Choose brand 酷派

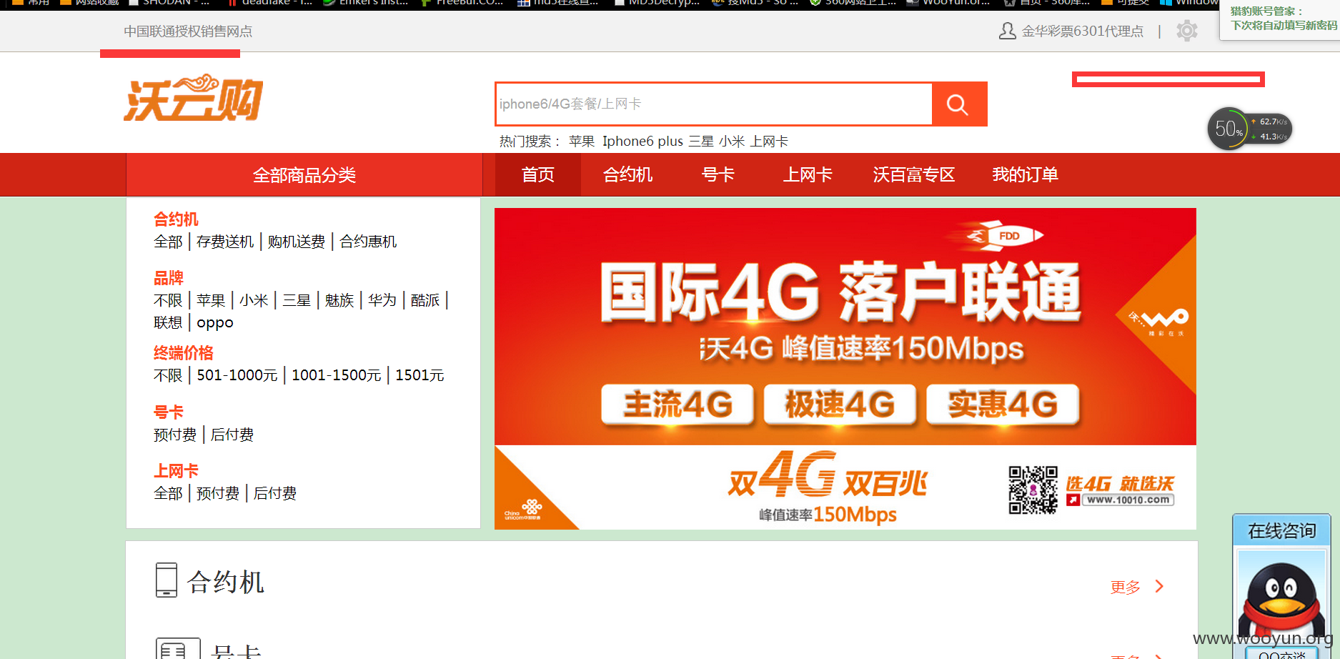point(425,300)
